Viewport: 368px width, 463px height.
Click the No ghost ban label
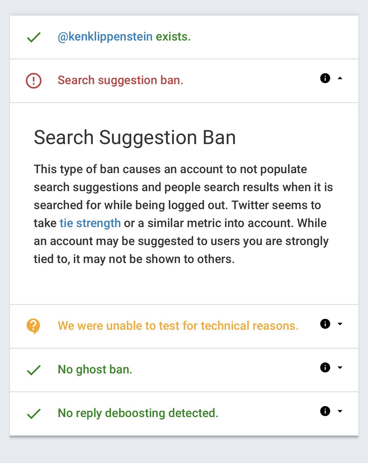coord(95,369)
